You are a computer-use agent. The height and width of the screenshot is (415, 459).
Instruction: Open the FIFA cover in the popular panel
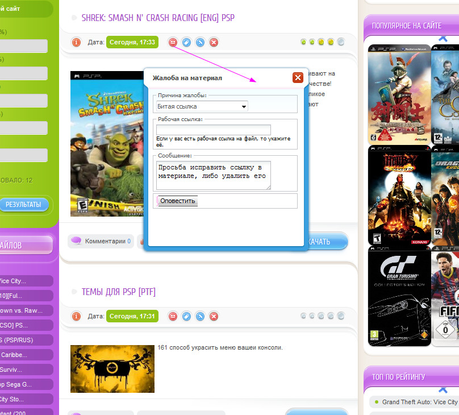[445, 296]
